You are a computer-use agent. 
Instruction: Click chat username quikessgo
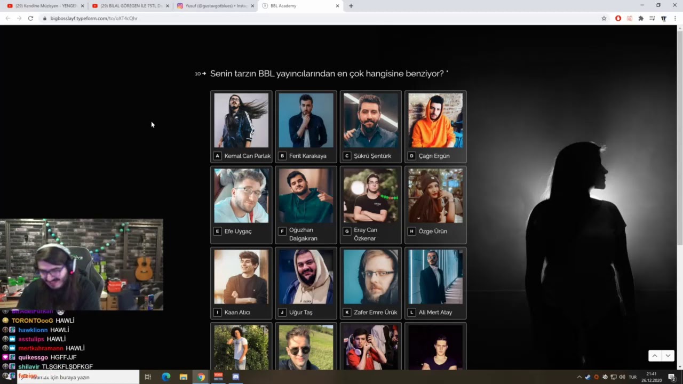pyautogui.click(x=33, y=357)
